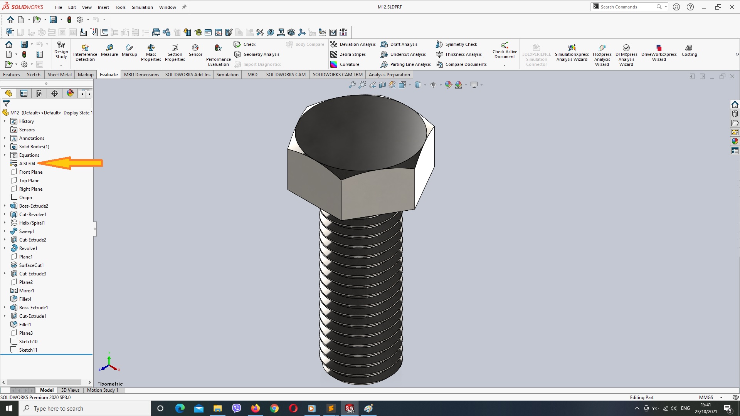740x416 pixels.
Task: Open Compare Documents
Action: click(x=461, y=64)
